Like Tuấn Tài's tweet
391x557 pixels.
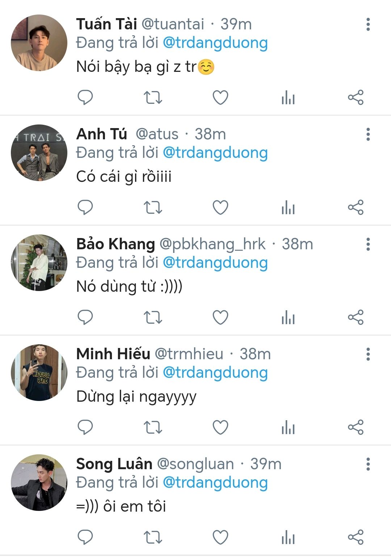220,97
